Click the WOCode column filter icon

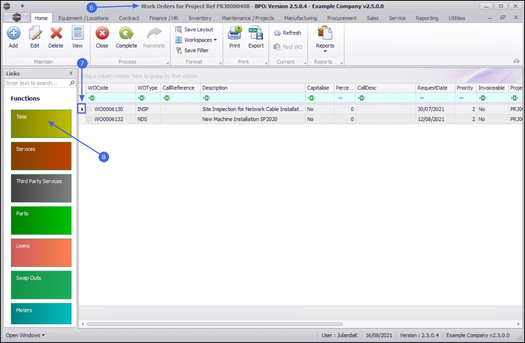[92, 98]
